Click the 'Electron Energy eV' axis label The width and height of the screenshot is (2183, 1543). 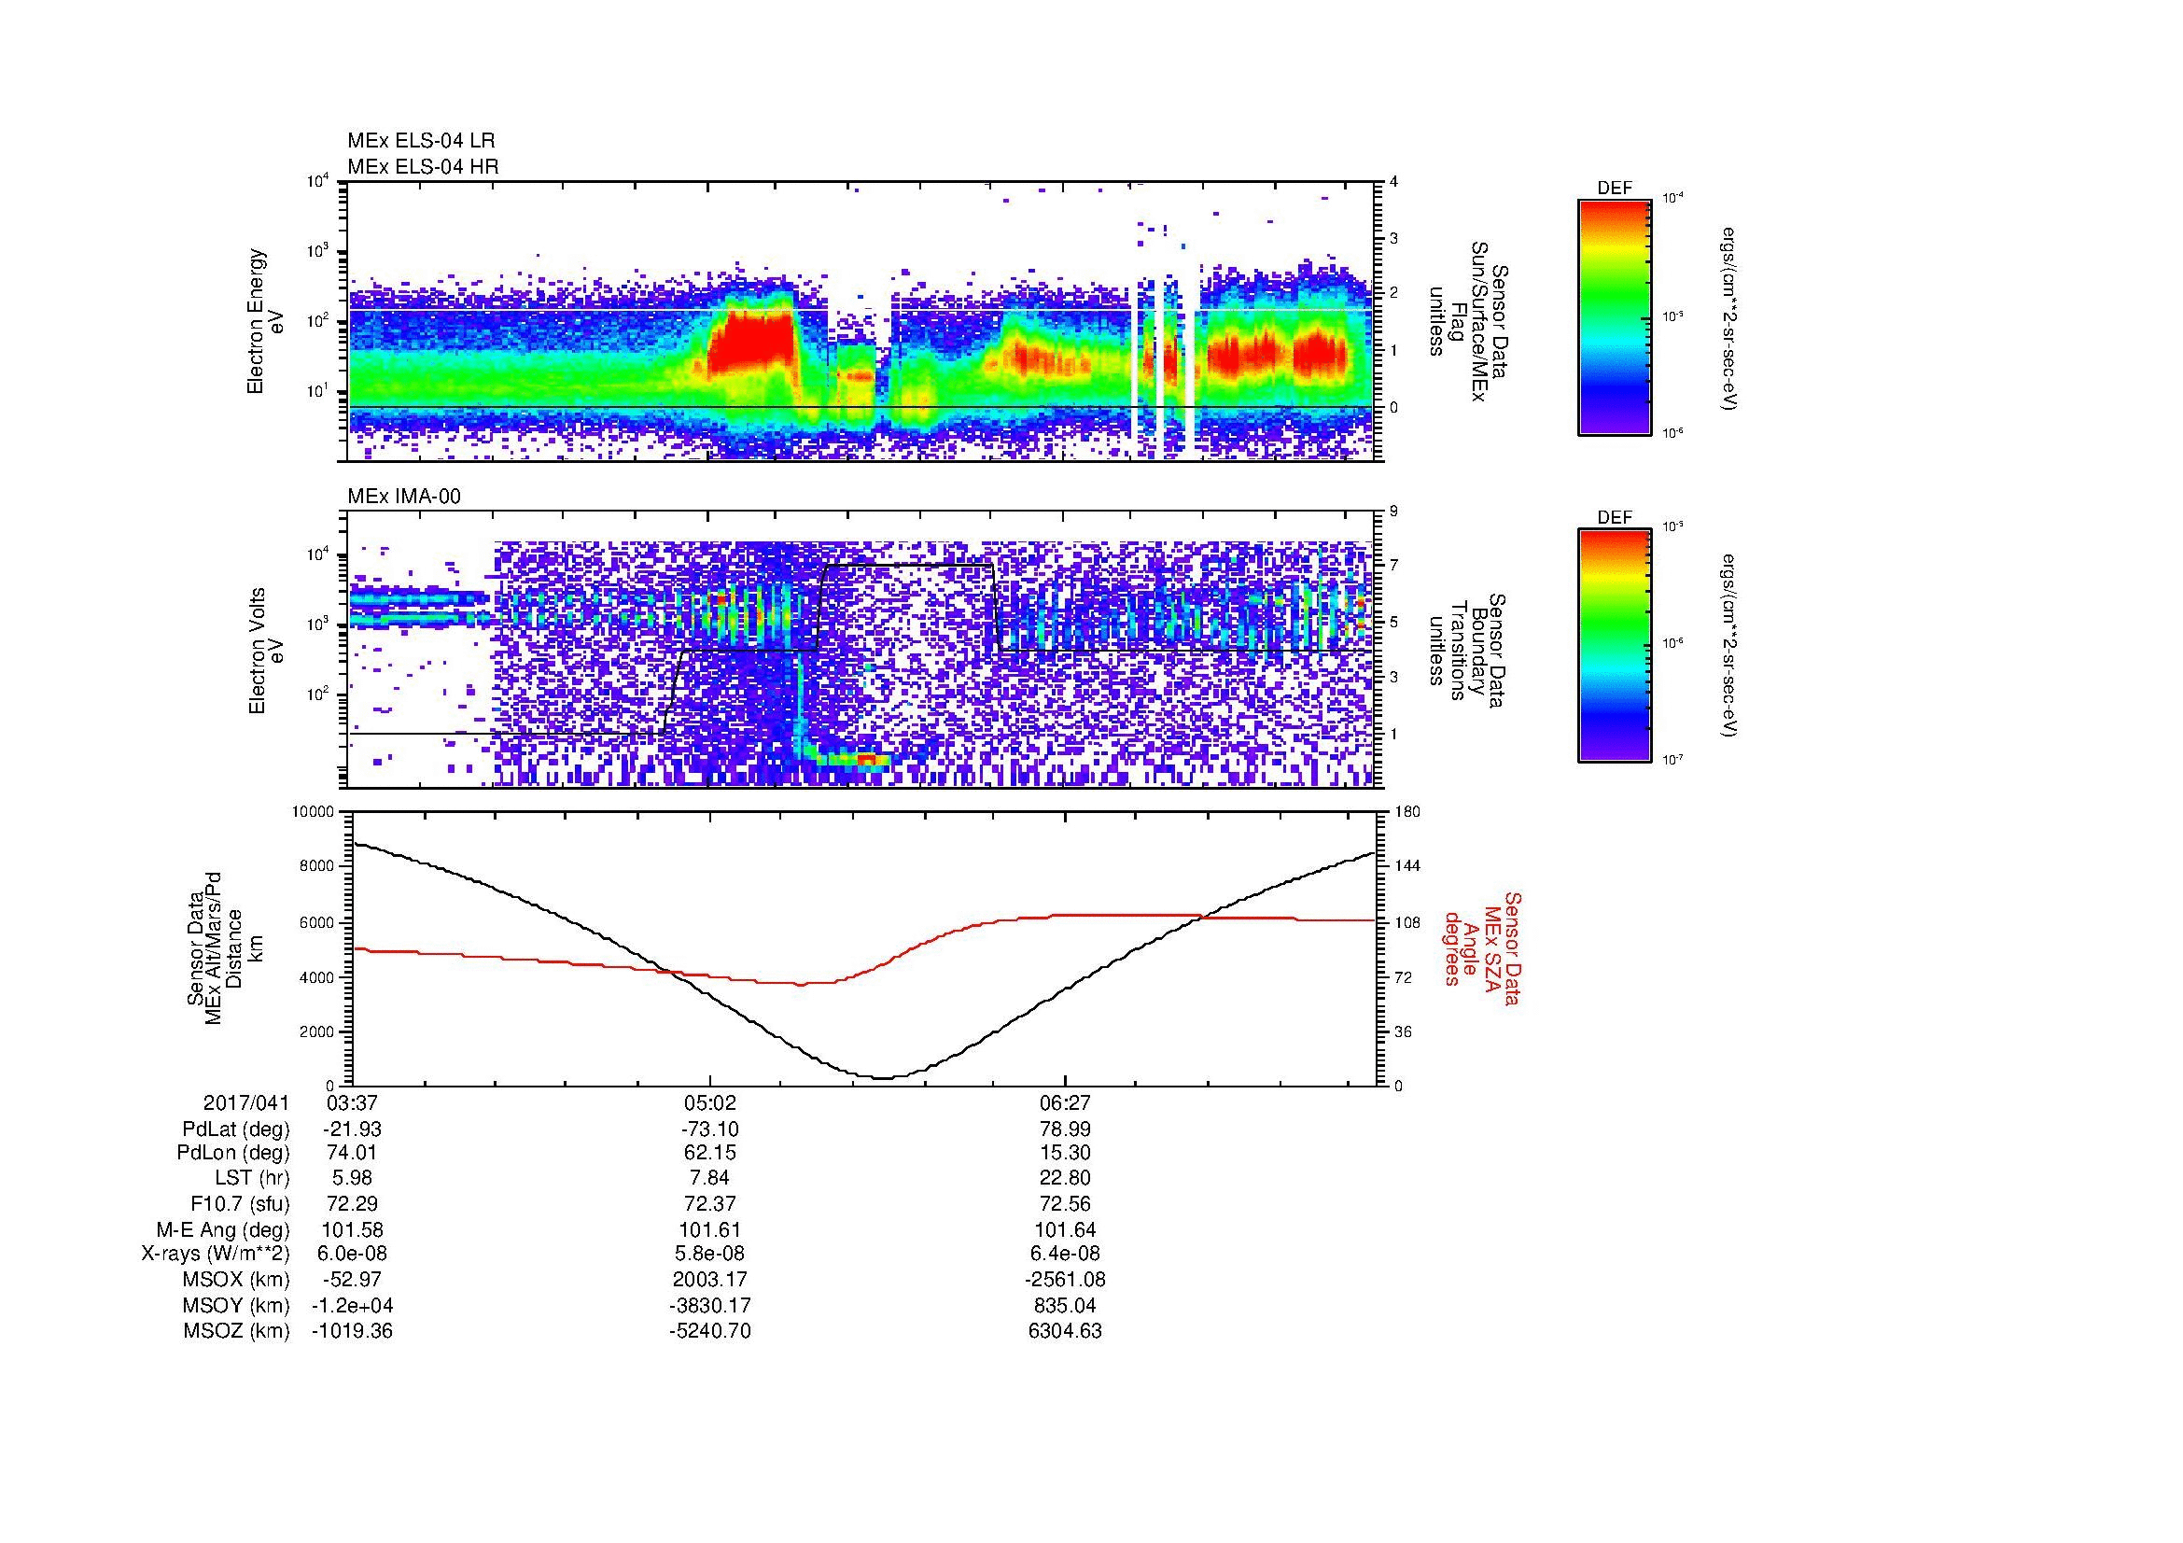click(266, 321)
